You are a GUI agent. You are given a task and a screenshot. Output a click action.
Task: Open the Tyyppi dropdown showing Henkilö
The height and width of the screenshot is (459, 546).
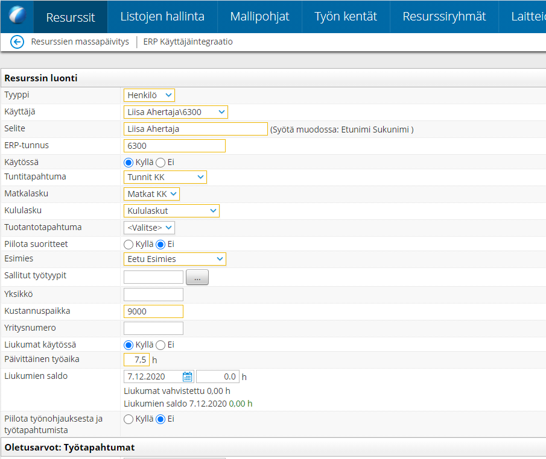tap(149, 95)
